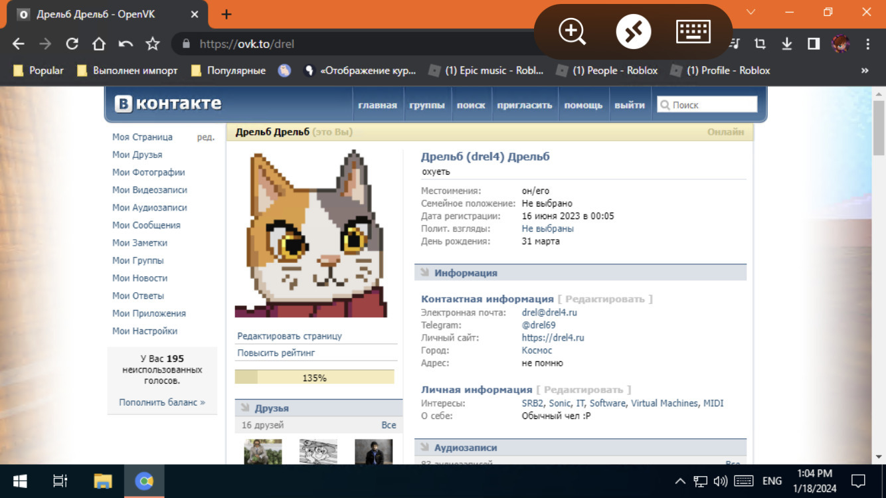Open Мои Друзья in the sidebar

pyautogui.click(x=137, y=155)
